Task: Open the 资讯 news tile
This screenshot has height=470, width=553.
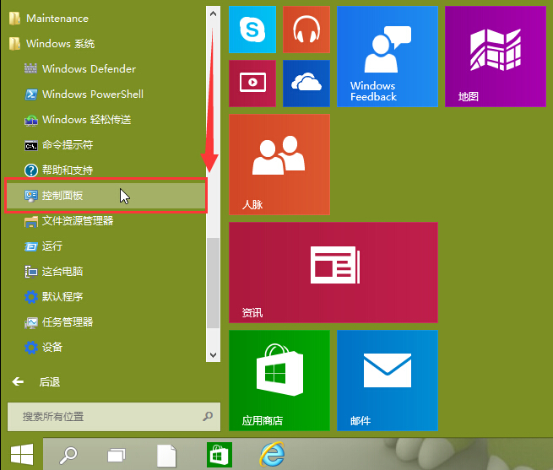Action: tap(333, 272)
